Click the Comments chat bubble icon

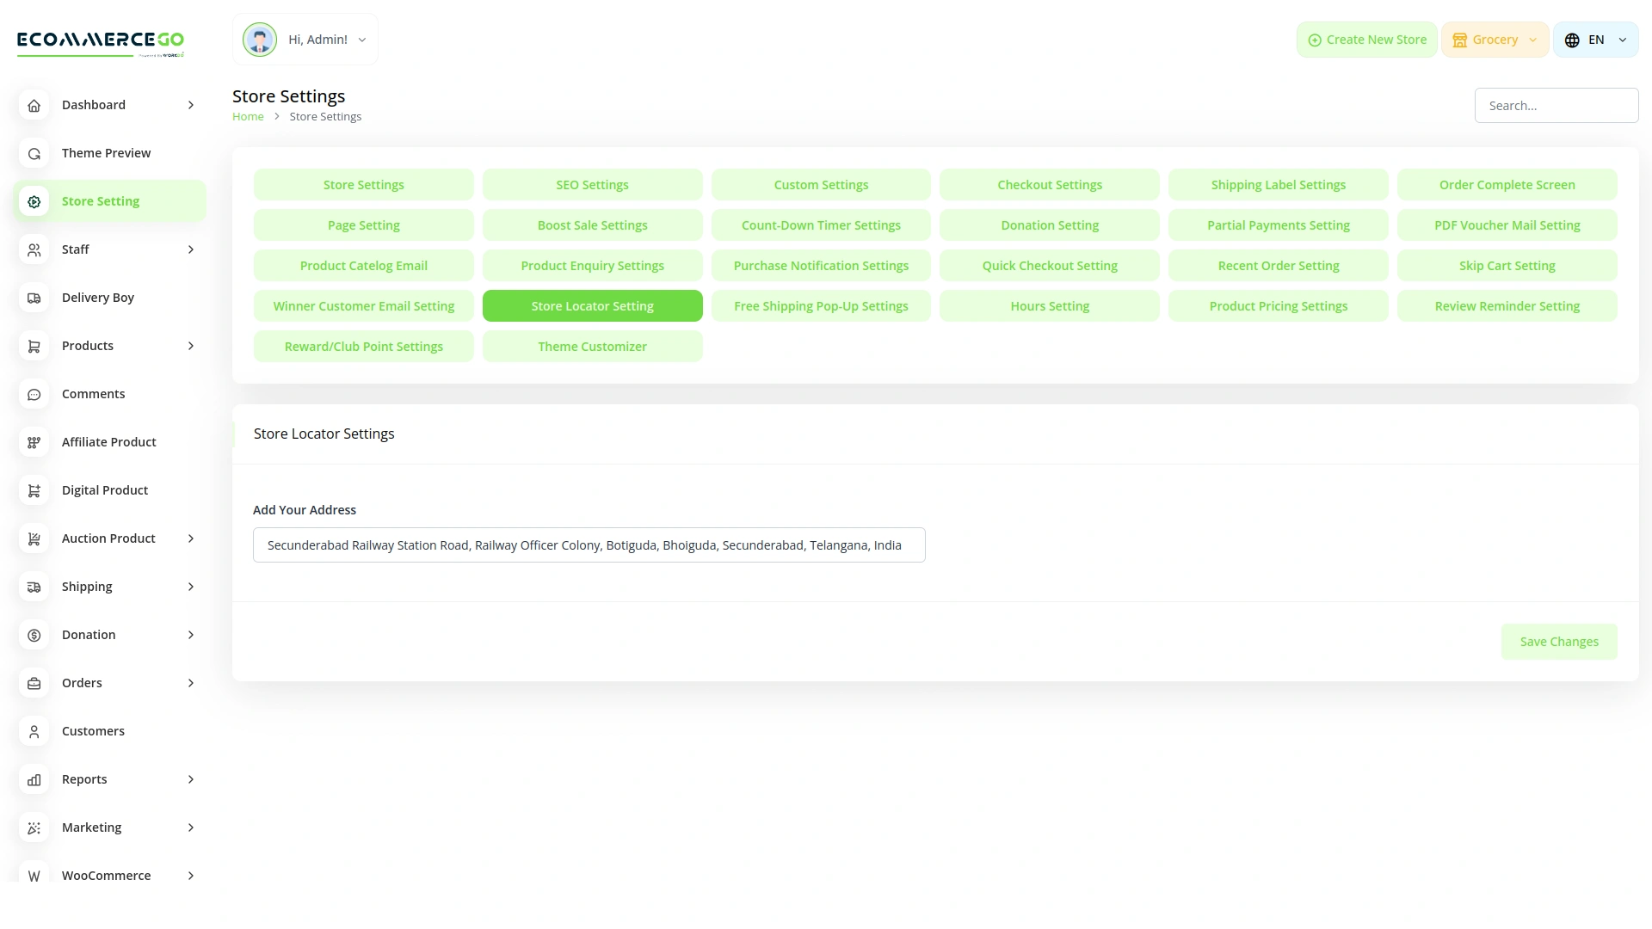pos(34,394)
